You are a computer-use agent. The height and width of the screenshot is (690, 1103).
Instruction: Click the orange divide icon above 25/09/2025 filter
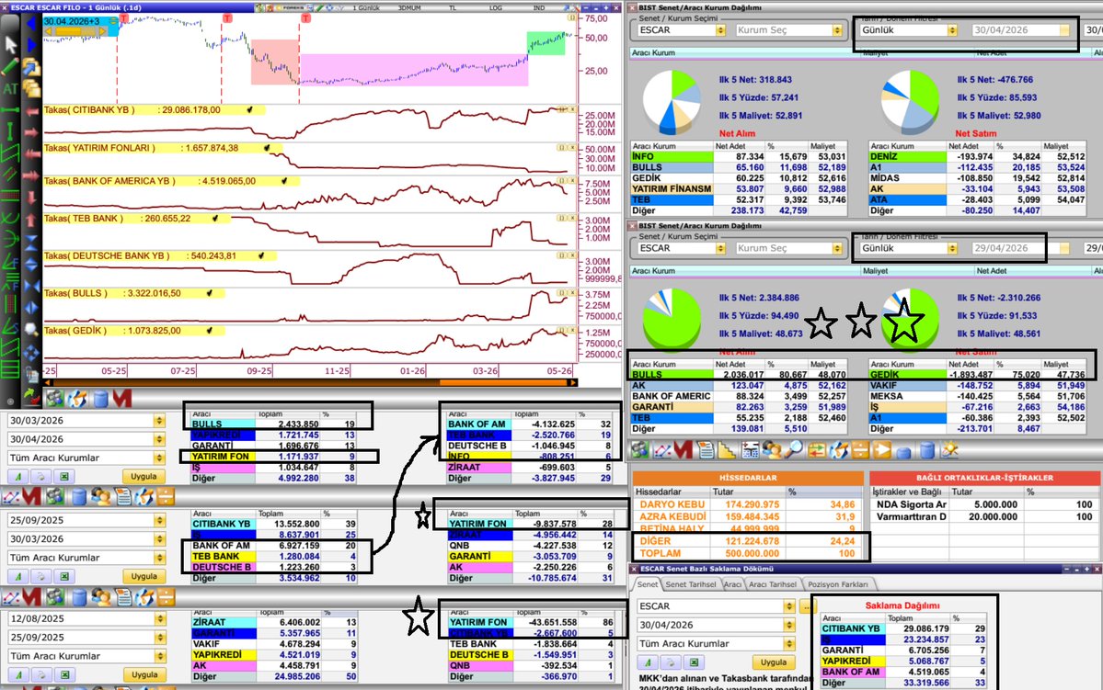tap(166, 498)
